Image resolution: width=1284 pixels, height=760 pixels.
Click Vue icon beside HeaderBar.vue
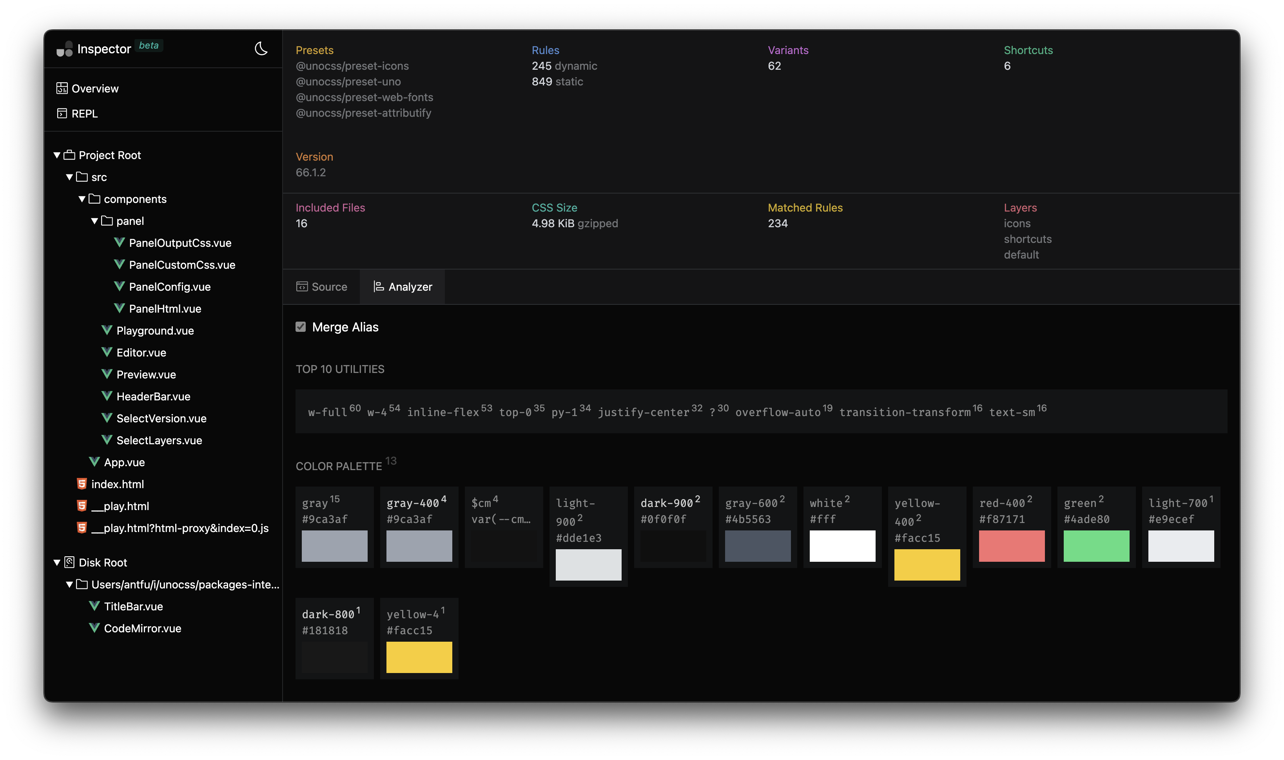[107, 396]
